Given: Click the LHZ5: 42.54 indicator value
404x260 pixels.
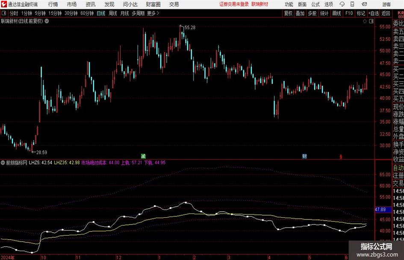Looking at the screenshot, I should [41, 163].
